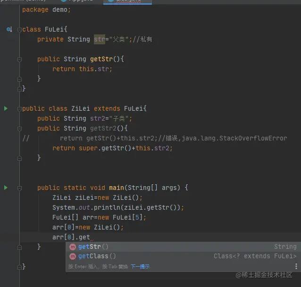Collapse the main method fold marker
The width and height of the screenshot is (301, 287).
coord(19,188)
